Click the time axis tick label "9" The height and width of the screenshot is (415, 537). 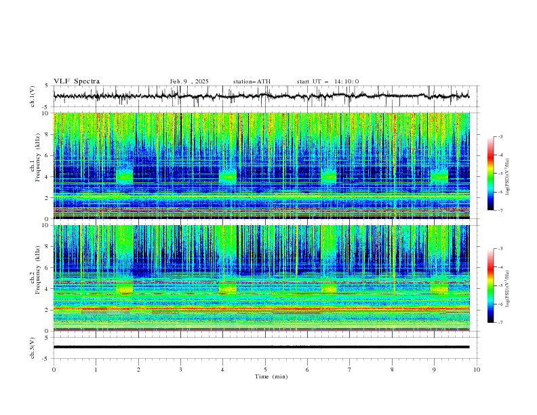point(434,370)
